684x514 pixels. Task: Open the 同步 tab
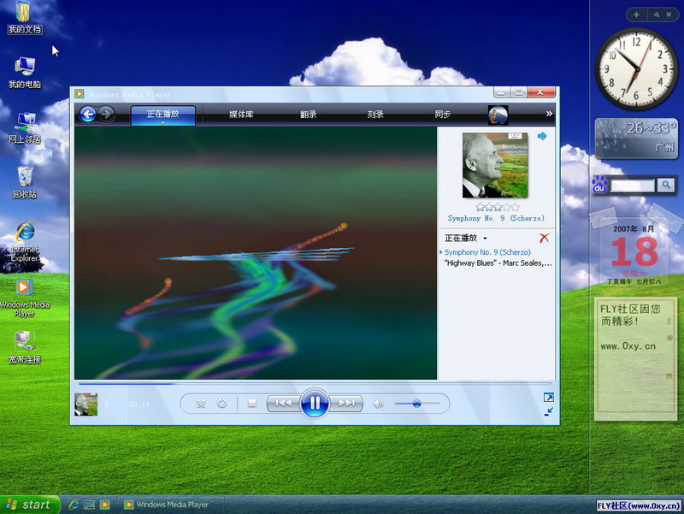click(442, 115)
